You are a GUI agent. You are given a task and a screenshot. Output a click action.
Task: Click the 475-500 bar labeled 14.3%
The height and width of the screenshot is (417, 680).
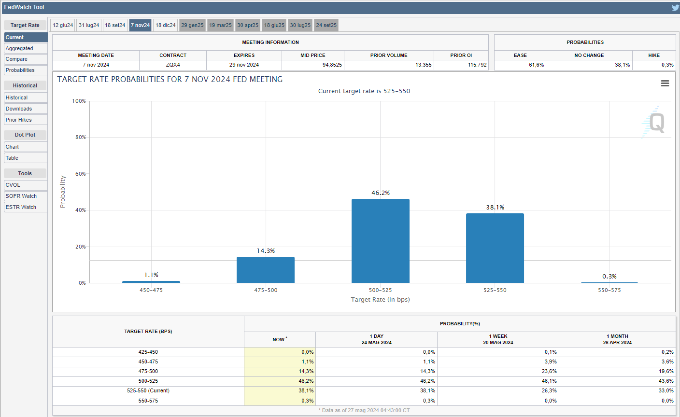(x=266, y=270)
